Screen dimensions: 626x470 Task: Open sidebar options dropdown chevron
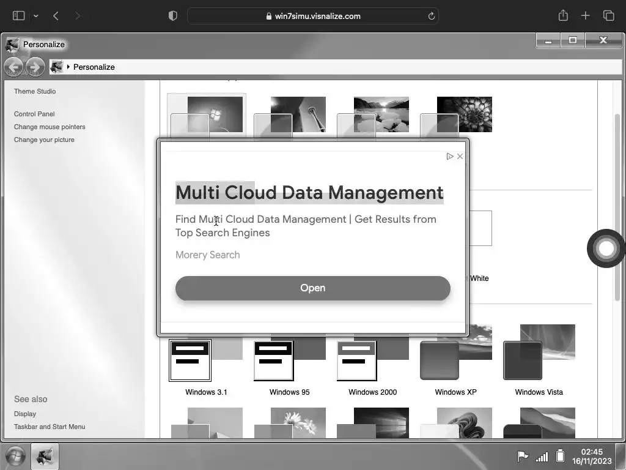[x=36, y=16]
